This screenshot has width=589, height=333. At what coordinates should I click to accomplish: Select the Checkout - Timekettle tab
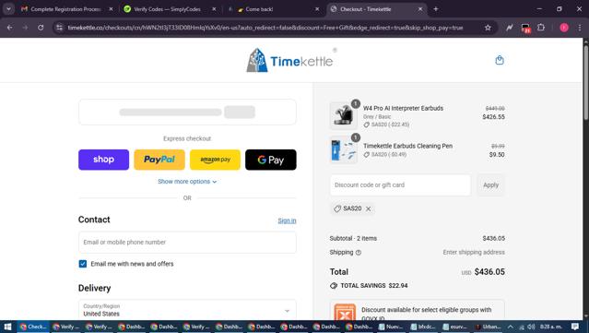point(376,9)
